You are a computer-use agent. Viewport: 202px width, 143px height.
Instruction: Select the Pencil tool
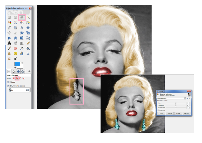click(x=28, y=43)
